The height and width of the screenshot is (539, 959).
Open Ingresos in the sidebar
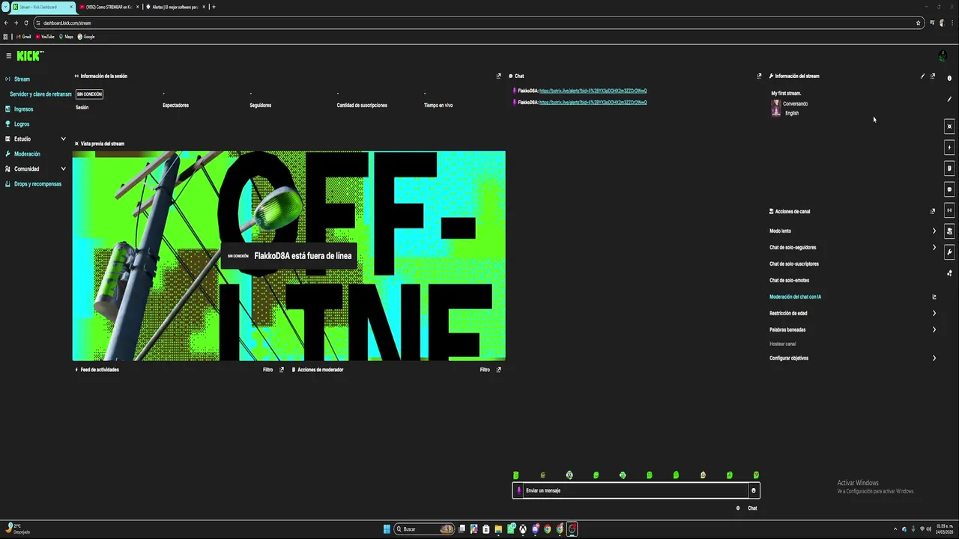click(23, 109)
